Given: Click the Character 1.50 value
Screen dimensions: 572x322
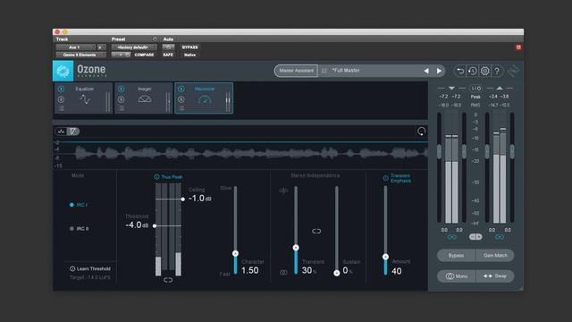Looking at the screenshot, I should [250, 270].
